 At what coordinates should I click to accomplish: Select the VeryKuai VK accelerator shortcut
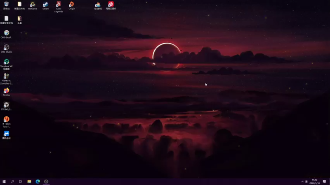7,65
